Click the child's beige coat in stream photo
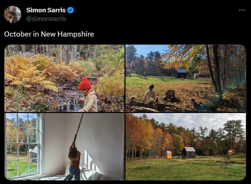This screenshot has width=251, height=184. 90,101
